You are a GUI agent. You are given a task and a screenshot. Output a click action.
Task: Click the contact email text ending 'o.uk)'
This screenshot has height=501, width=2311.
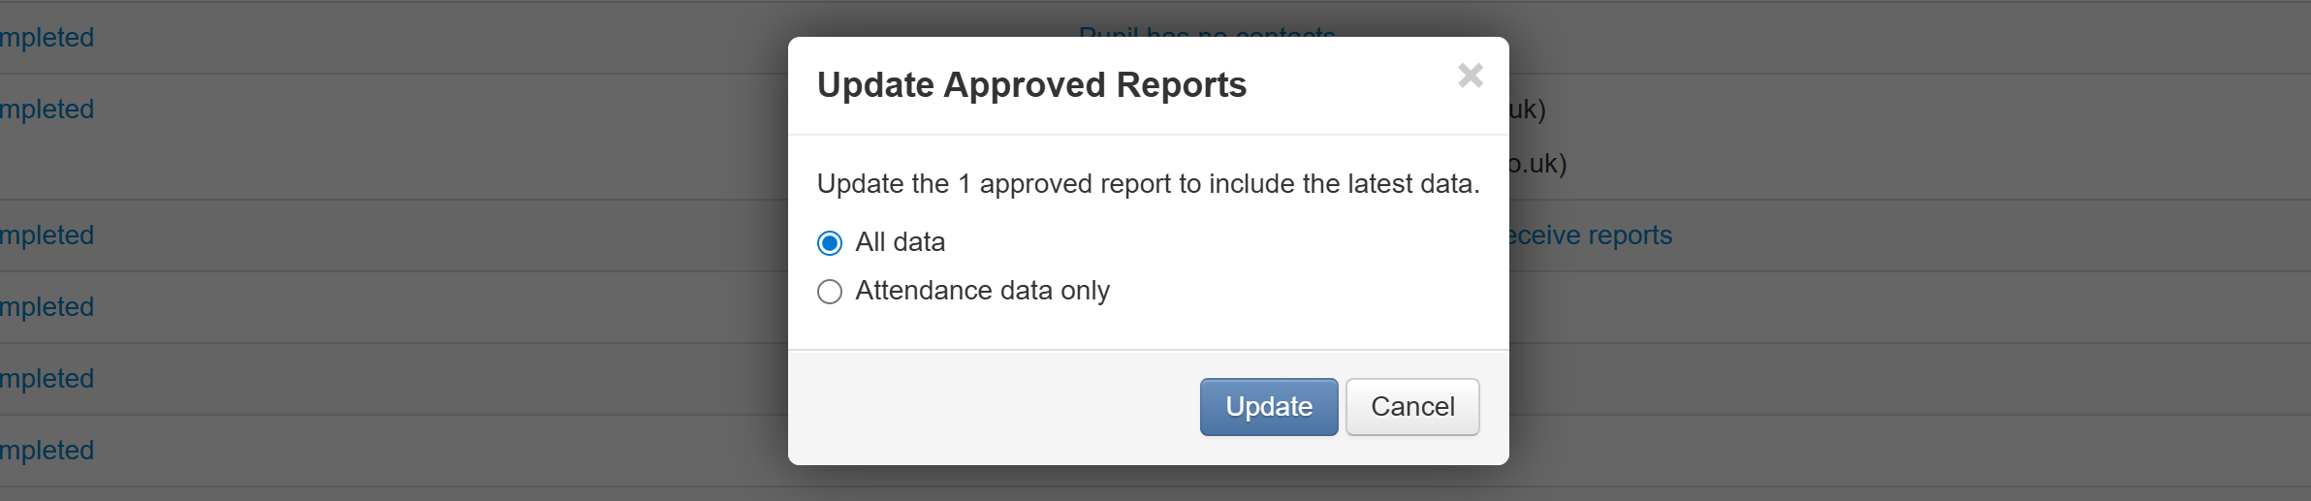pyautogui.click(x=1538, y=164)
